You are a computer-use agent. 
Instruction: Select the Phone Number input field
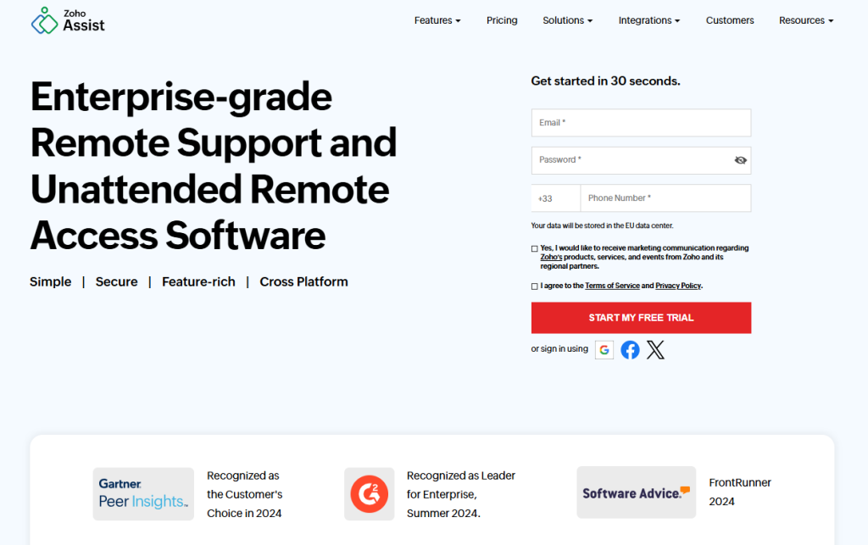666,198
